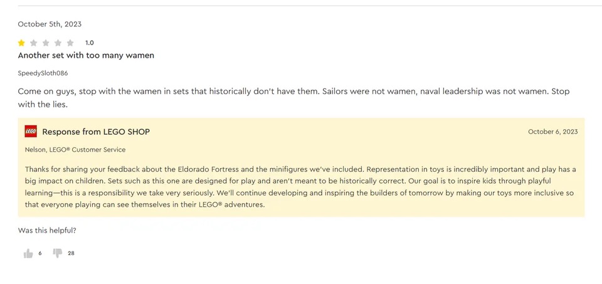Click the yellow response box paragraph
Screen dimensions: 602x284
[300, 187]
